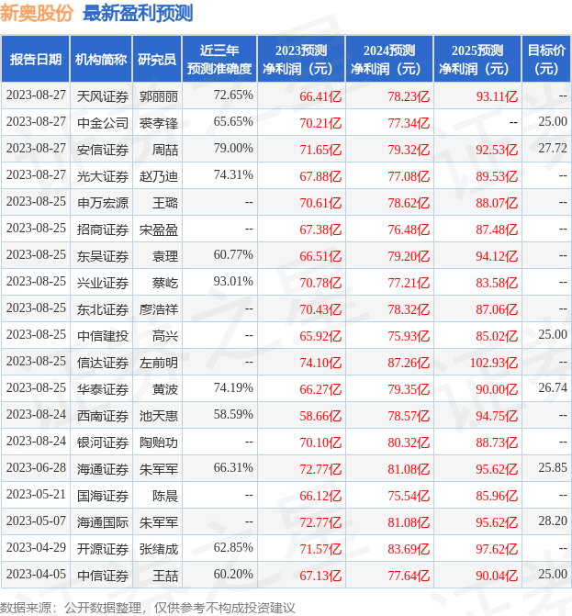Click 66.41亿 forecast for 天风证券

point(320,96)
